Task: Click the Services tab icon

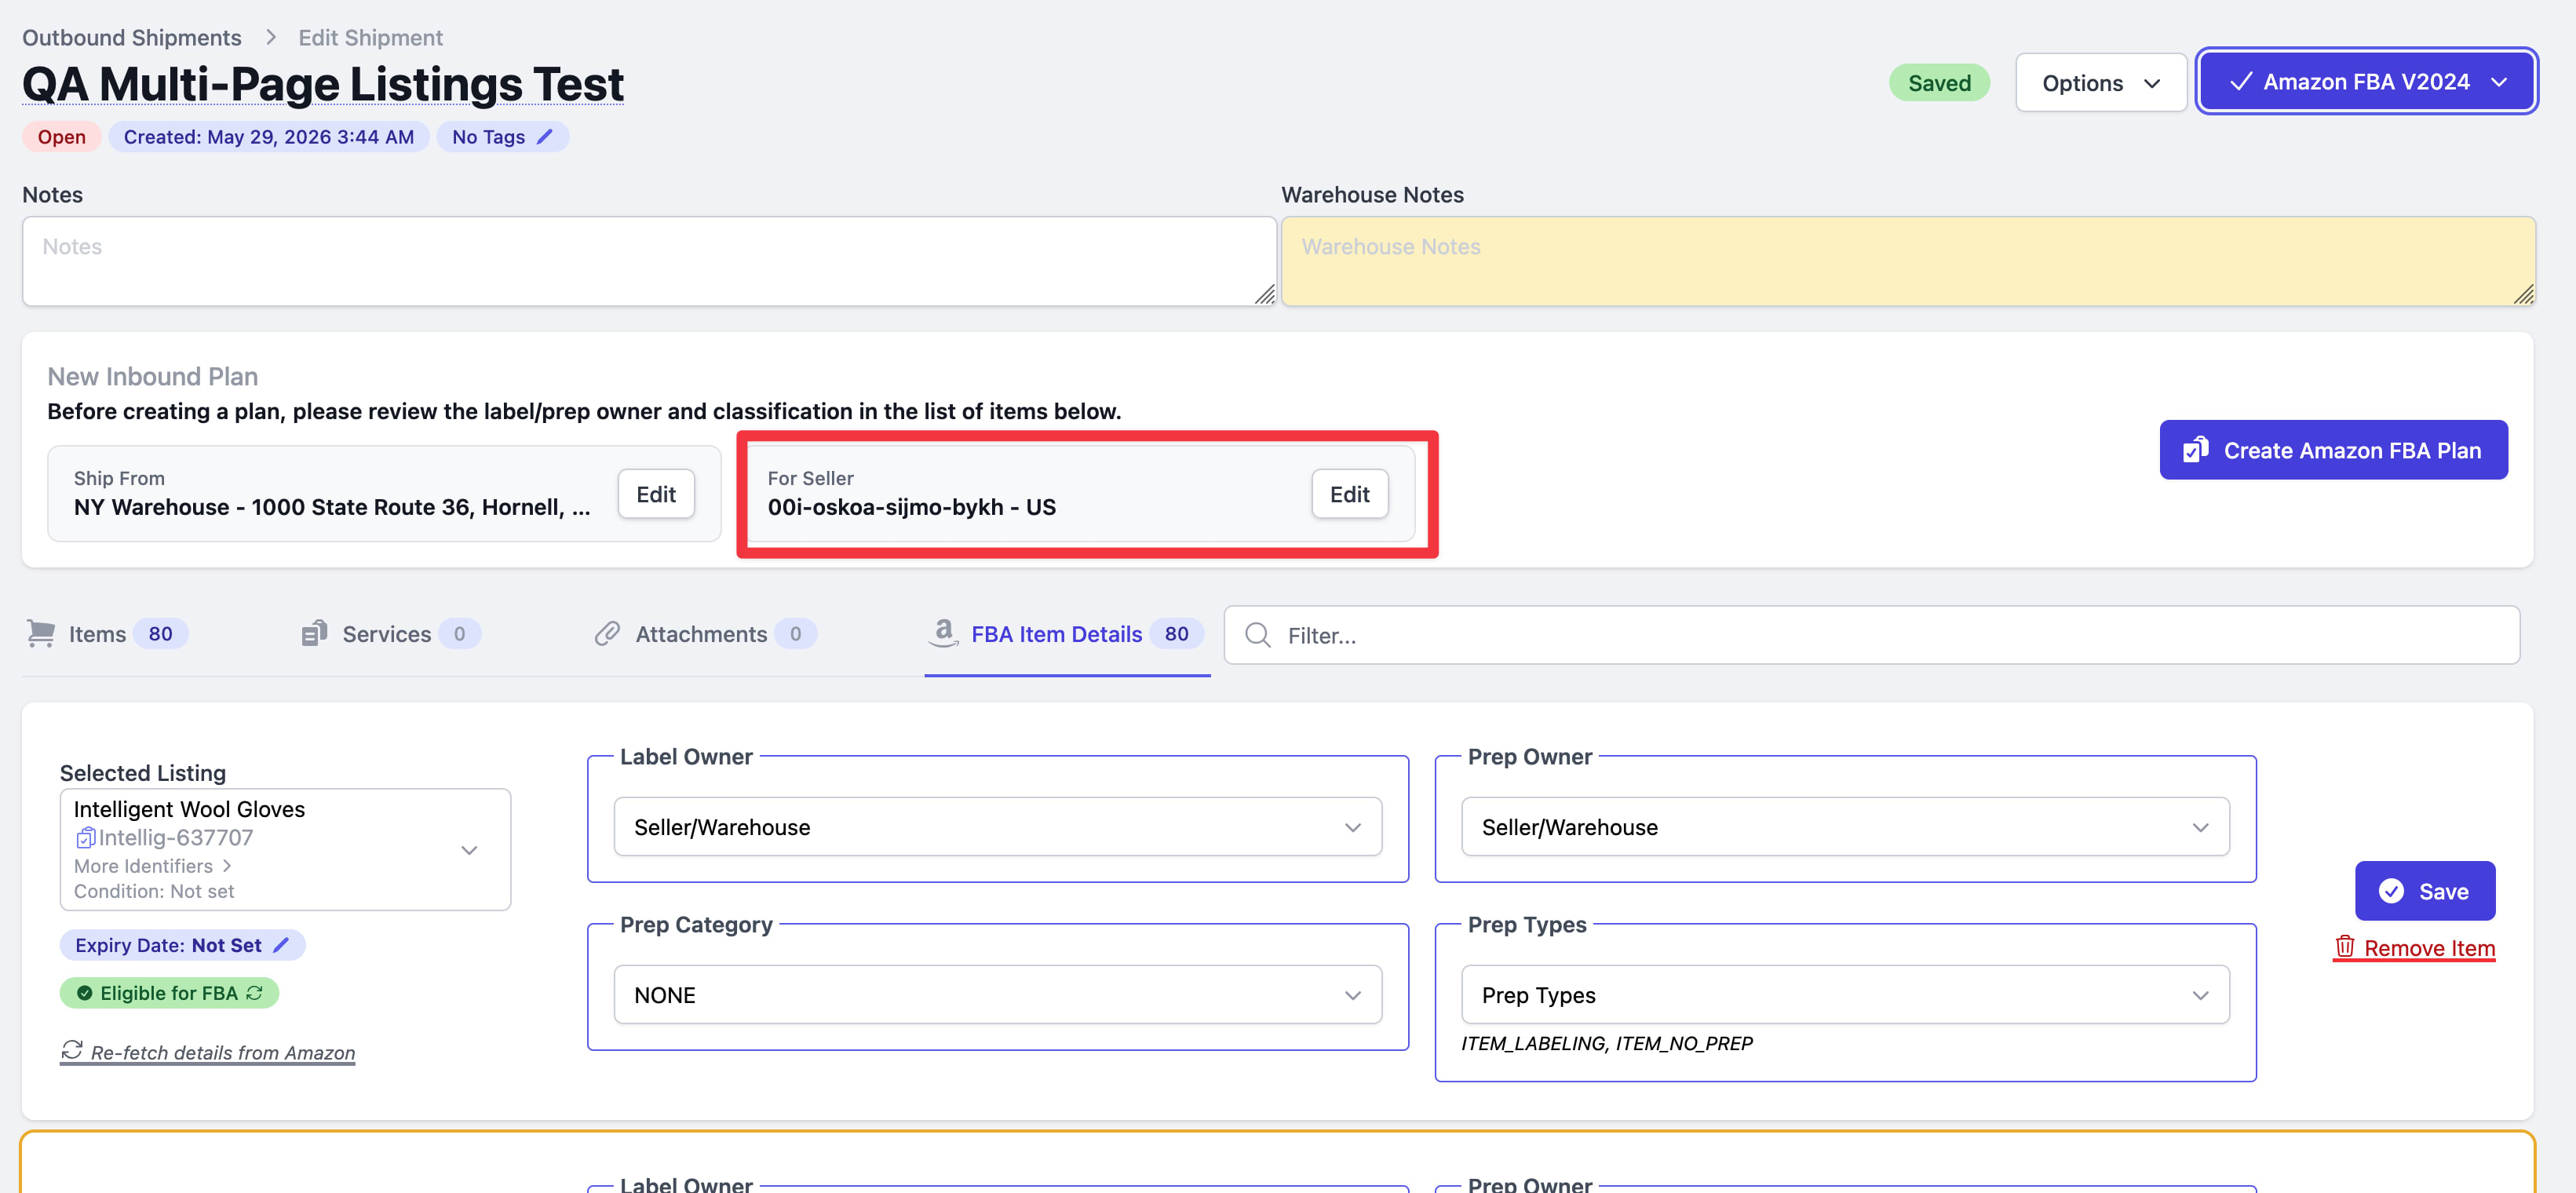Action: click(314, 633)
